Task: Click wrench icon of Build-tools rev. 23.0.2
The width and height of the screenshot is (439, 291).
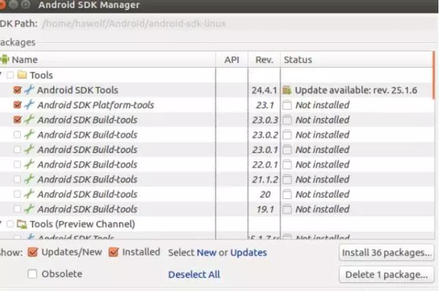Action: coord(29,134)
